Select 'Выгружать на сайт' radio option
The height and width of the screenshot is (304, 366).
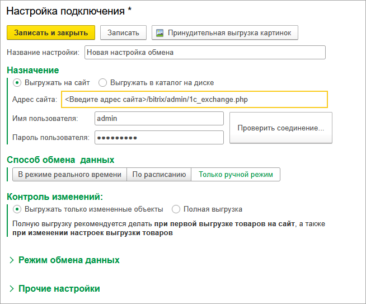[17, 82]
